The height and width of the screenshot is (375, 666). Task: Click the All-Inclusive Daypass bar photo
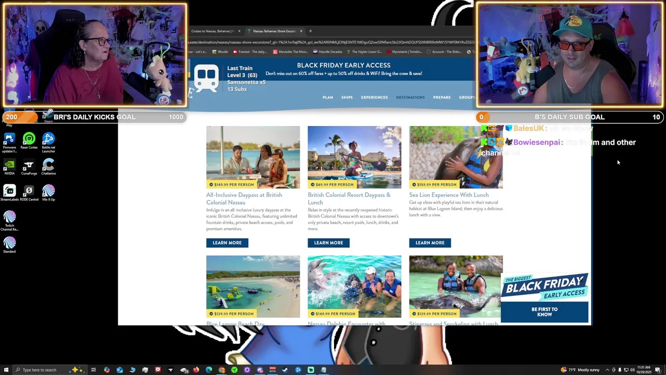coord(253,156)
